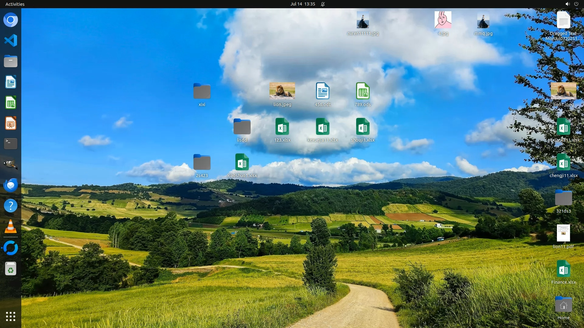Click Show Applications grid button

pos(11,316)
